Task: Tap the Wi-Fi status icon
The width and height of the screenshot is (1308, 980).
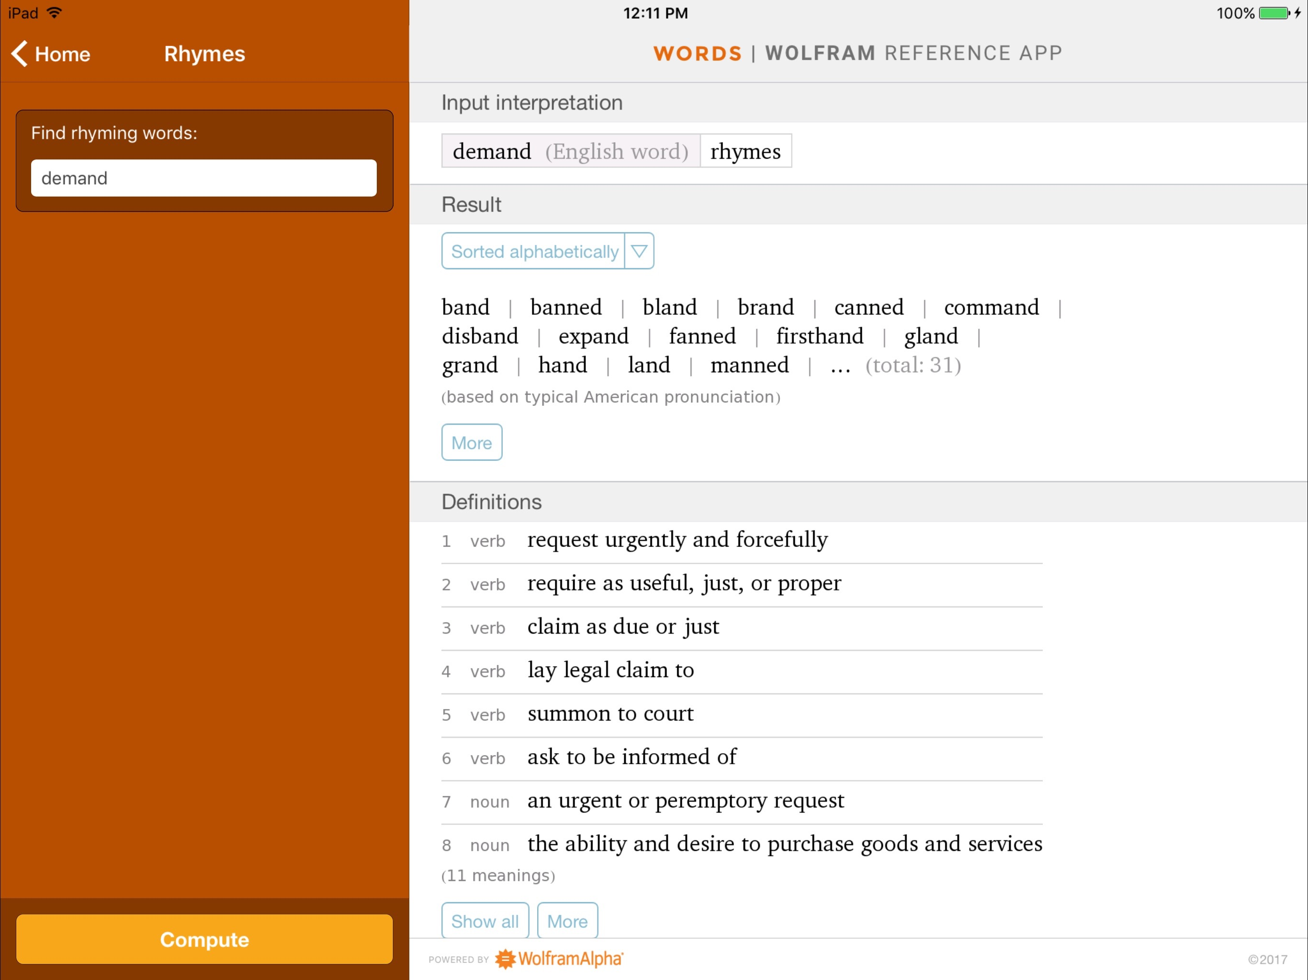Action: click(x=55, y=13)
